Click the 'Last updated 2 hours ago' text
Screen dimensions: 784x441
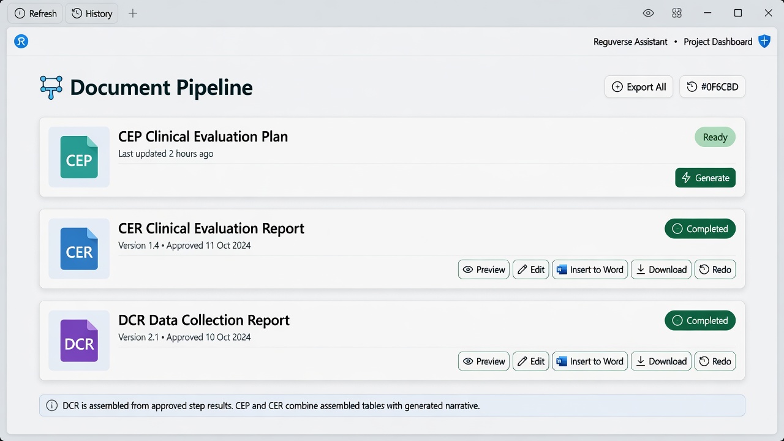pos(166,154)
